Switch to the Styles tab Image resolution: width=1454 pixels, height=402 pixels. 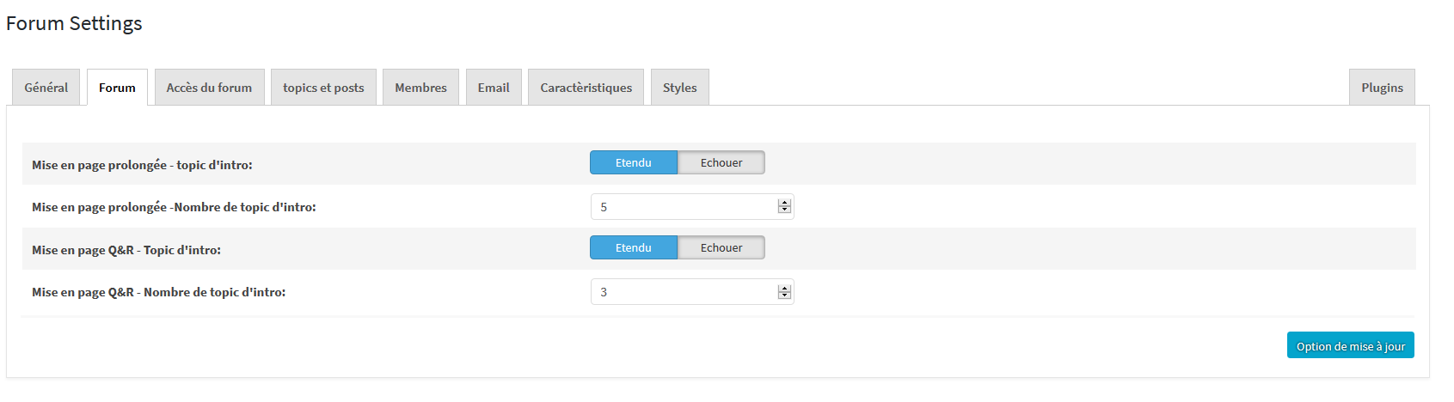[x=679, y=88]
